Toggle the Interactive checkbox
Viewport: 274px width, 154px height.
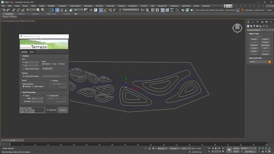pyautogui.click(x=48, y=110)
